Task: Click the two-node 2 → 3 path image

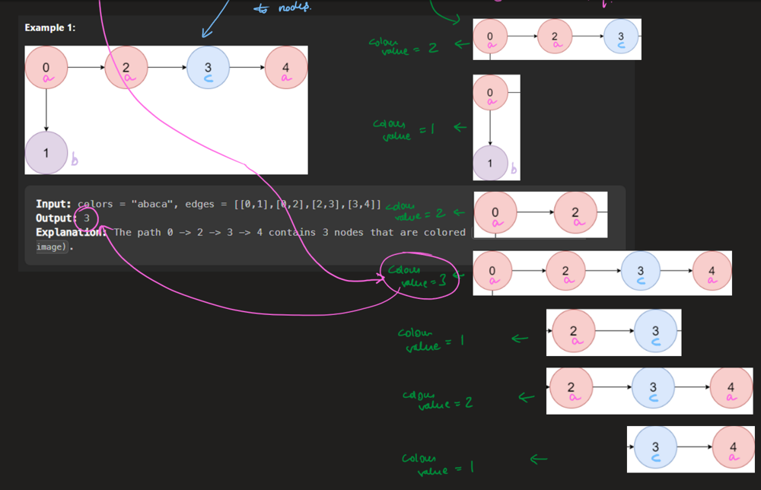Action: pos(613,332)
